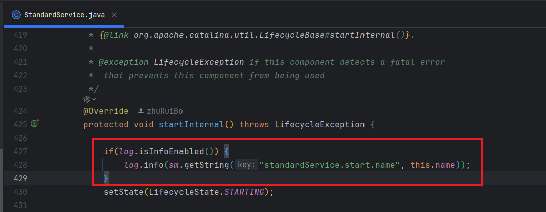Screen dimensions: 546x212
Task: Expand the dropdown chevron beside the AI icon
Action: pyautogui.click(x=95, y=100)
